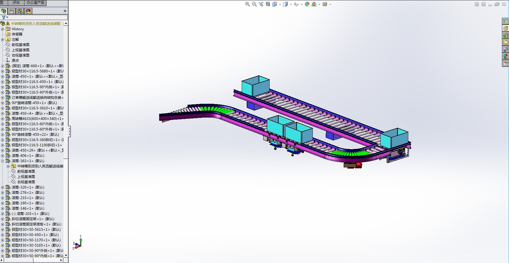The height and width of the screenshot is (263, 509).
Task: Open the SolidWorks Resources home pane
Action: point(505,28)
